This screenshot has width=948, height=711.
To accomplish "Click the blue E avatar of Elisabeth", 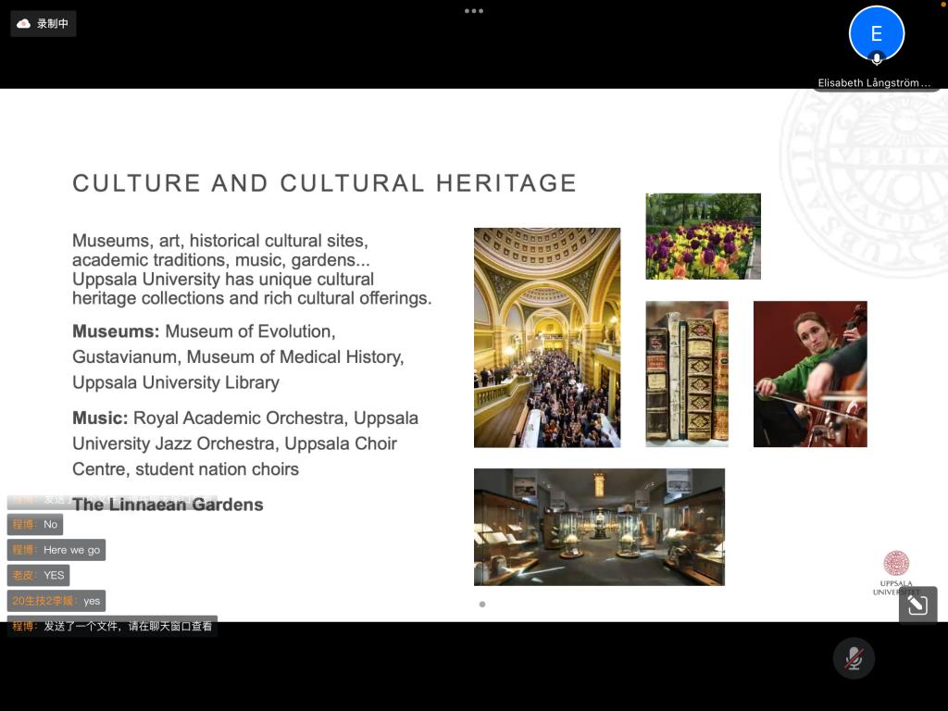I will click(x=876, y=34).
